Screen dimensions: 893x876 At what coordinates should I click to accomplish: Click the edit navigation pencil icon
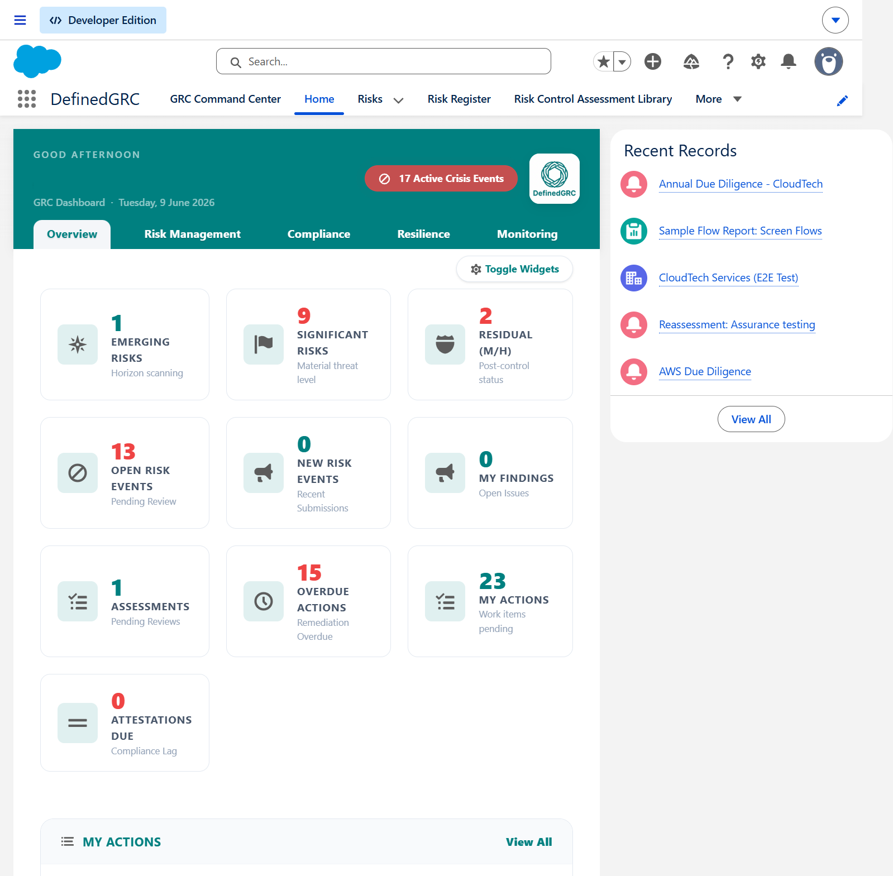842,100
